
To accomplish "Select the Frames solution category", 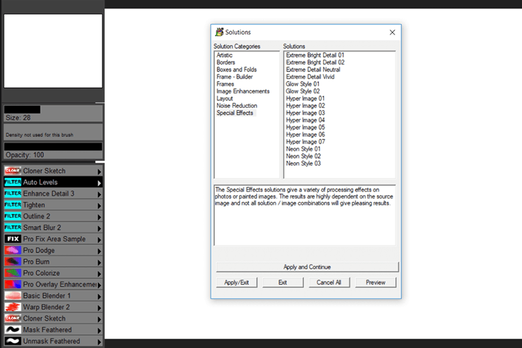I will (225, 84).
